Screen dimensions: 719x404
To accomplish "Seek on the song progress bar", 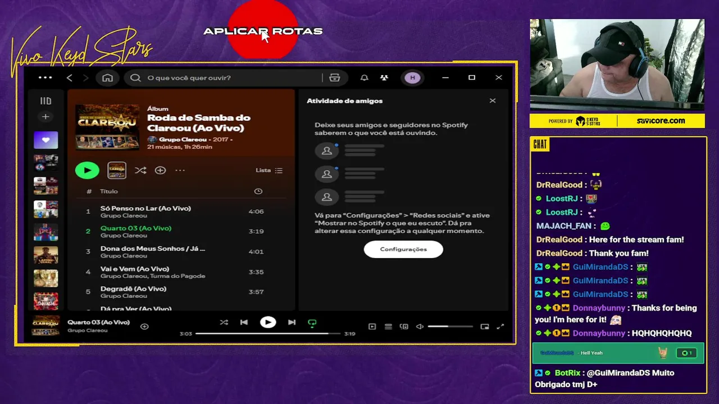I will point(268,333).
